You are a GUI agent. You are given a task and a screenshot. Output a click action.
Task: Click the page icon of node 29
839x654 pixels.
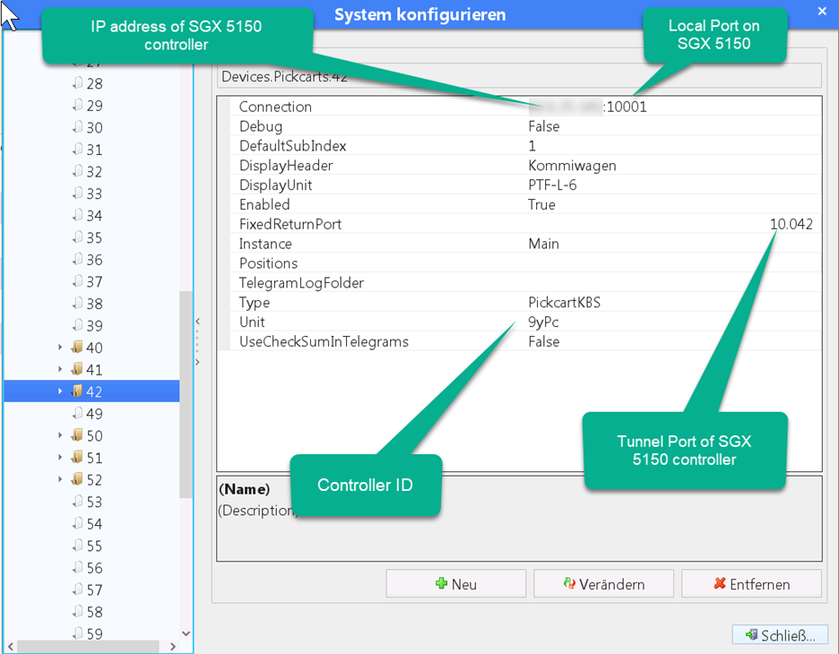point(78,105)
